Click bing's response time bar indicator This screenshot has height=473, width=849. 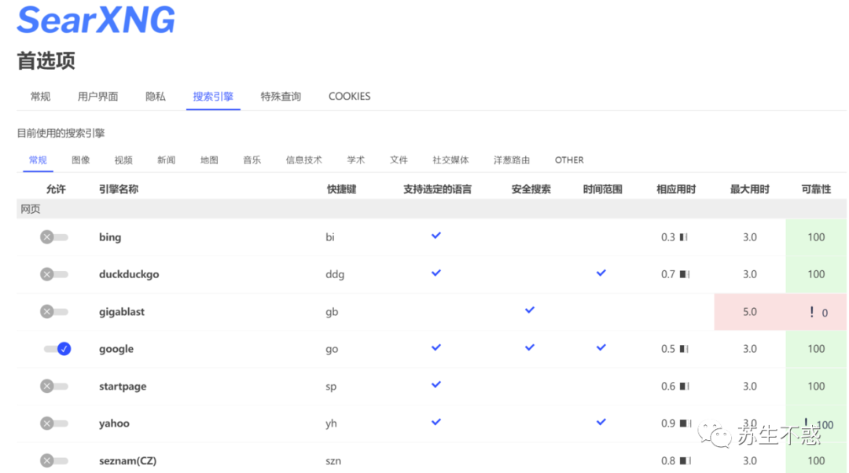pos(684,237)
